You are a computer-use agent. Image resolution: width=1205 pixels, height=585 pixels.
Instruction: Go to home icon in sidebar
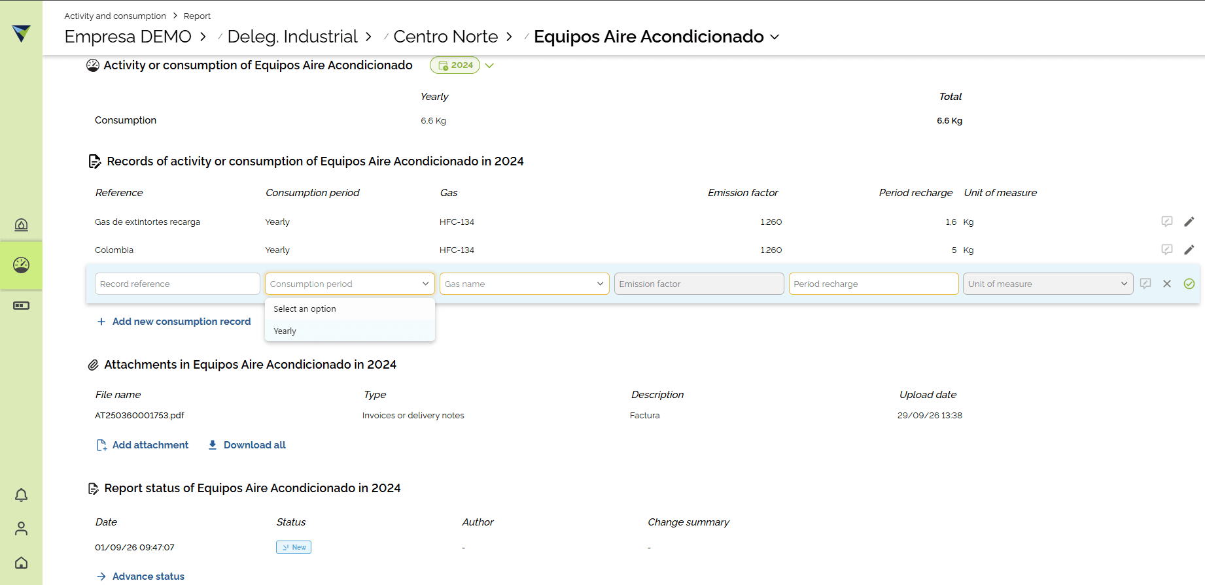[21, 562]
